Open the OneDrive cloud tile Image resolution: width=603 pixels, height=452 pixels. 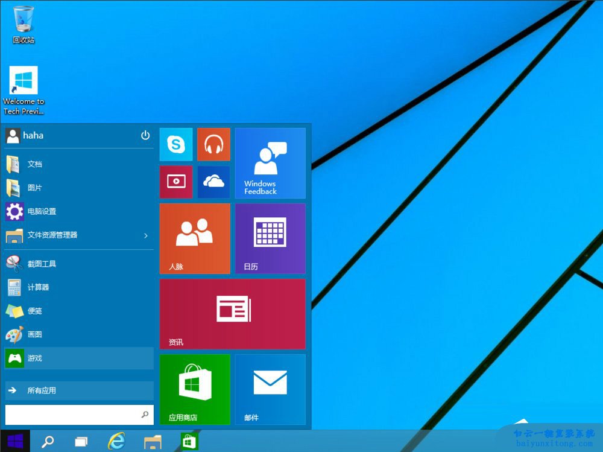pyautogui.click(x=213, y=182)
